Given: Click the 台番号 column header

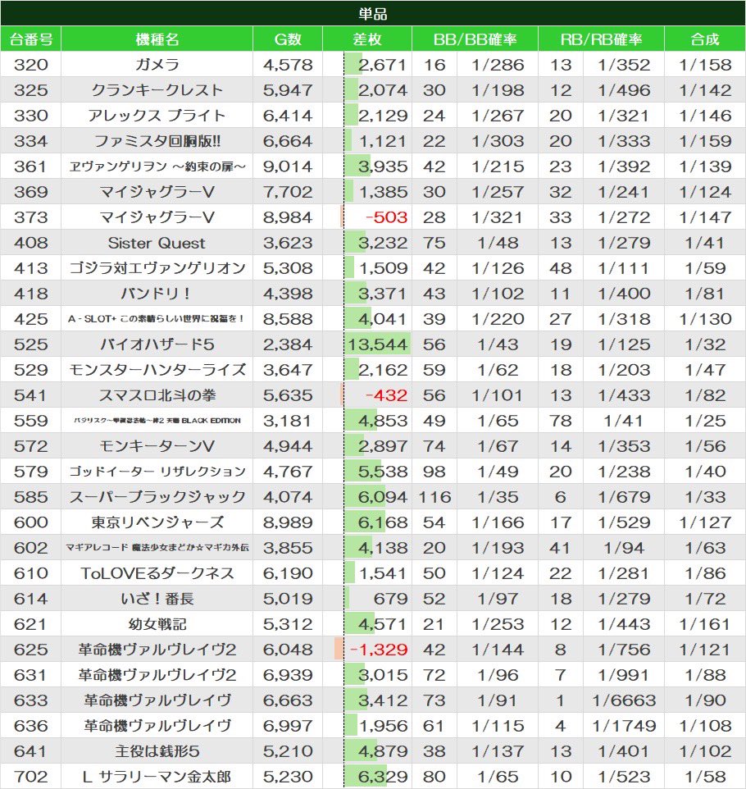Looking at the screenshot, I should [x=30, y=39].
